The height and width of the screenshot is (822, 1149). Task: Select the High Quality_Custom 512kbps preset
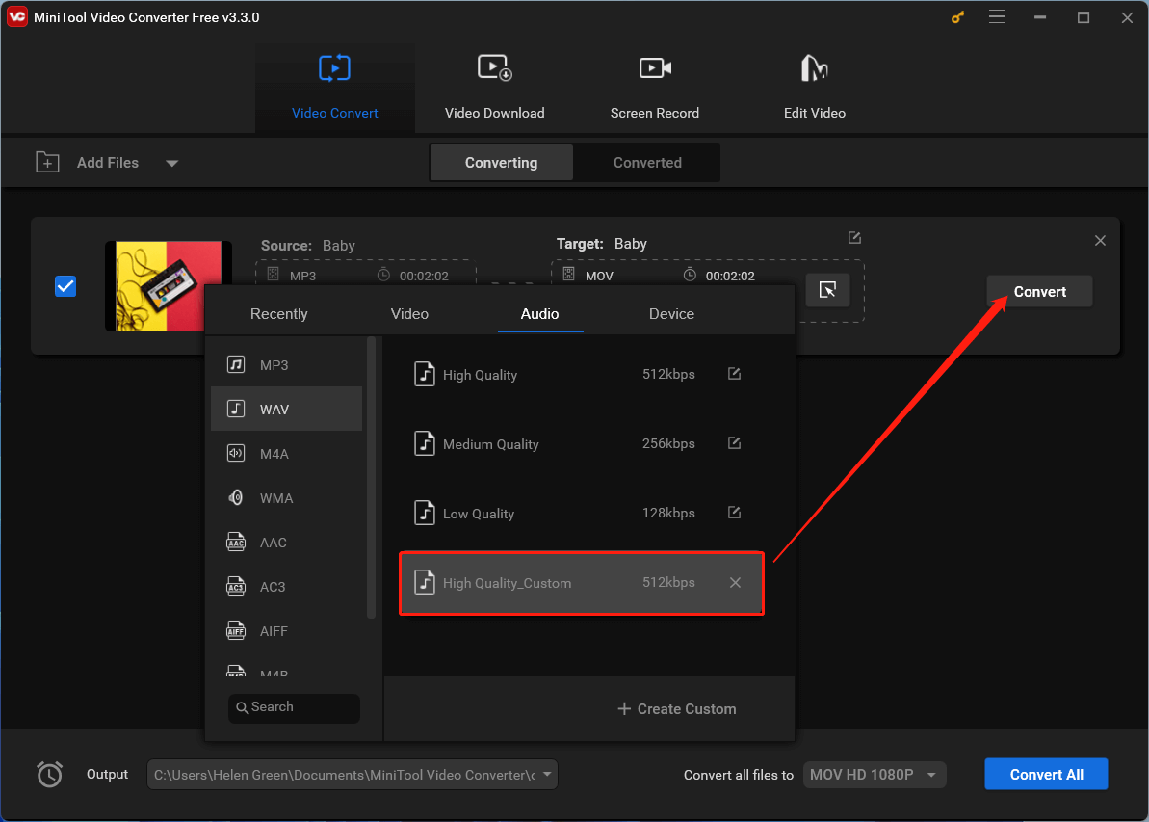(x=581, y=583)
